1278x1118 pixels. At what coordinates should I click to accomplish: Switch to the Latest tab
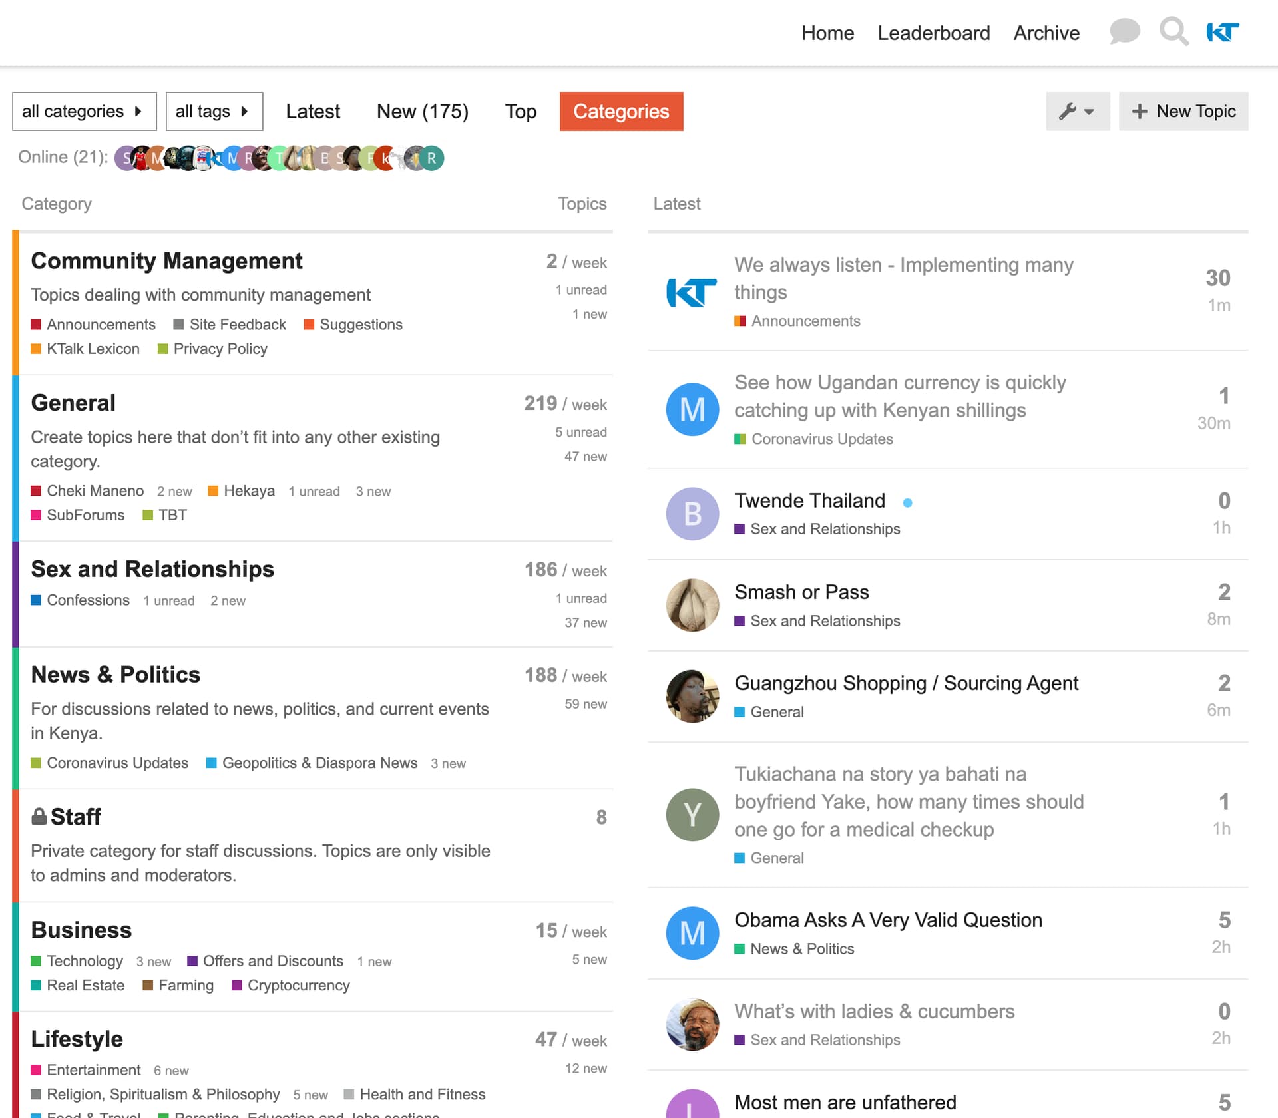[313, 111]
